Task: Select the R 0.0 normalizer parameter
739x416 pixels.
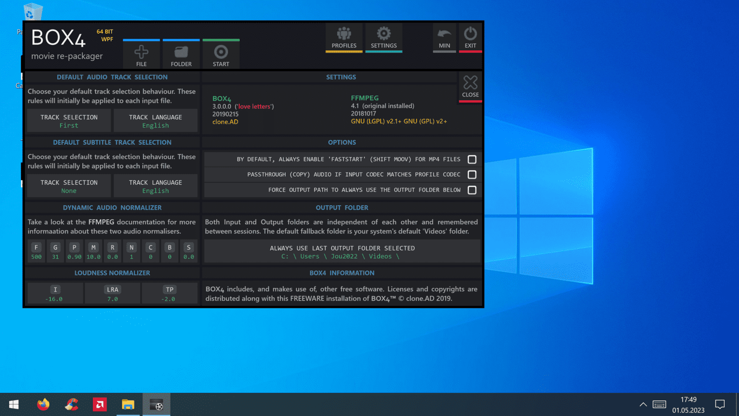Action: click(113, 251)
